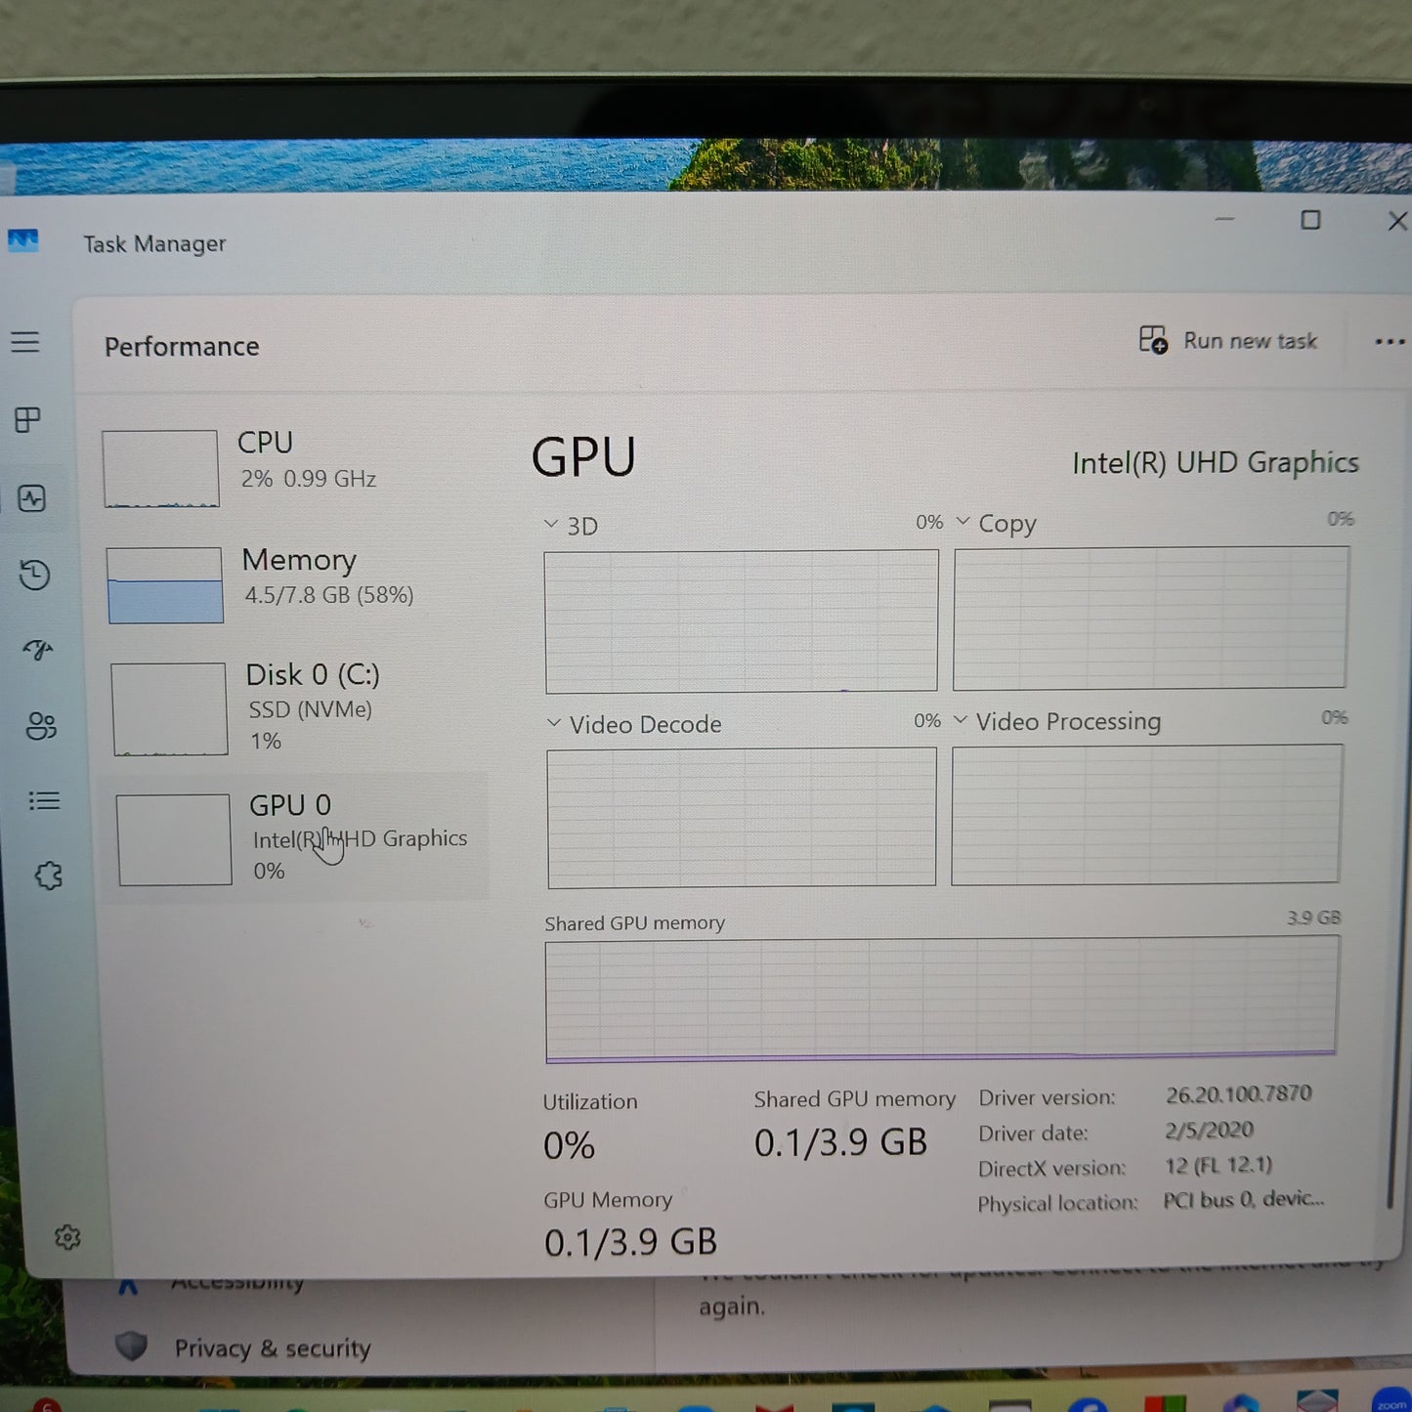Open the Video Processing engine dropdown
1412x1412 pixels.
(x=960, y=720)
